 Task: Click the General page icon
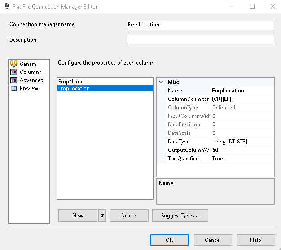click(x=13, y=64)
